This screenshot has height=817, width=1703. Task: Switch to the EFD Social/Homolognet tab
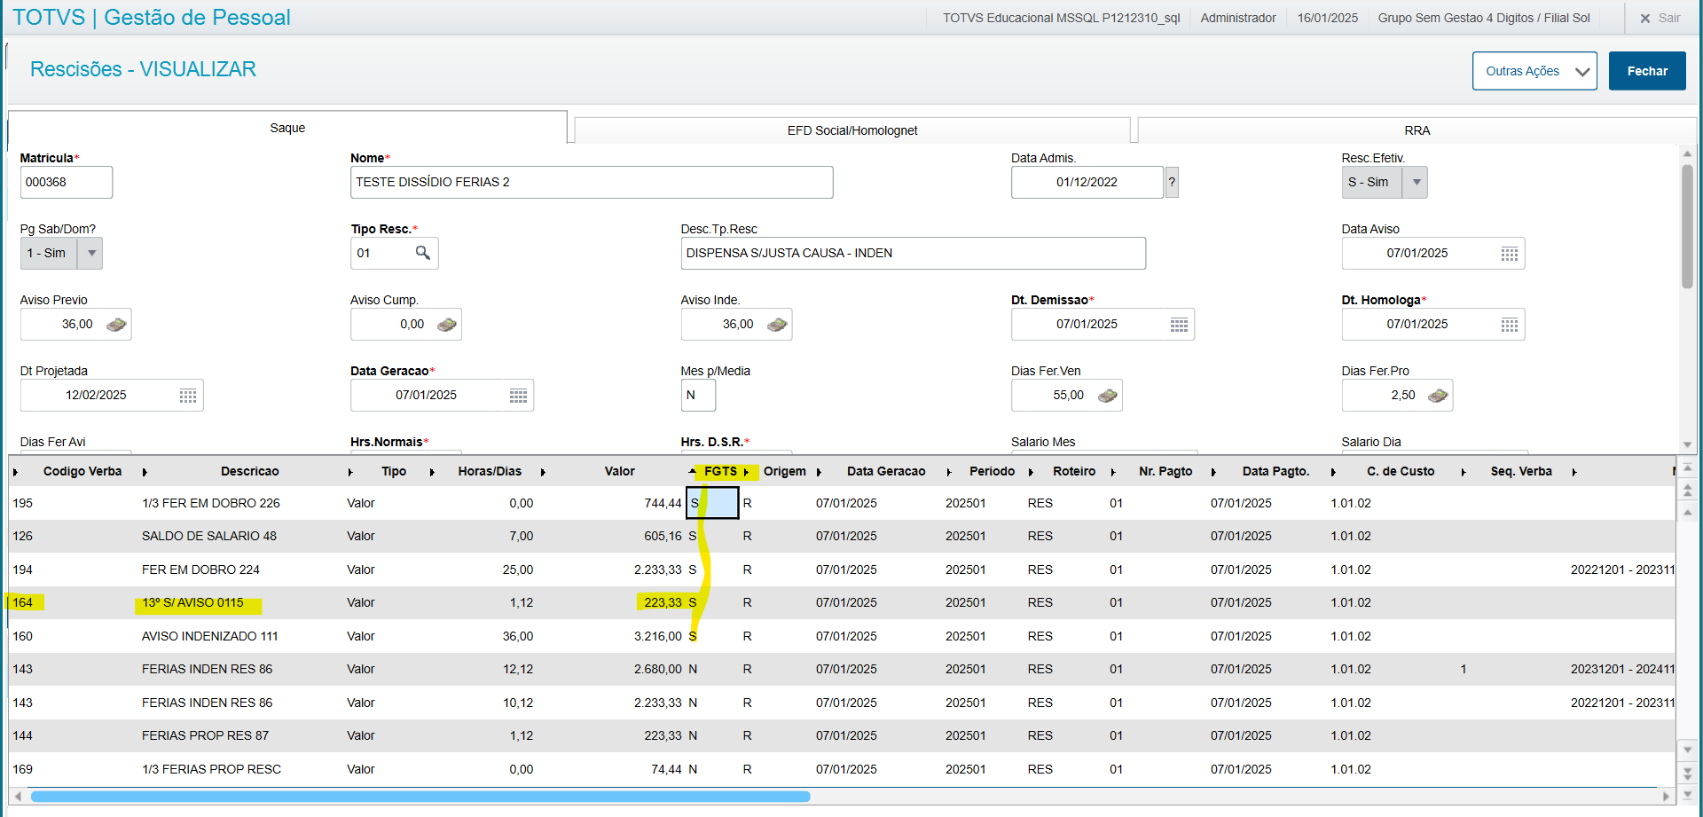tap(852, 130)
